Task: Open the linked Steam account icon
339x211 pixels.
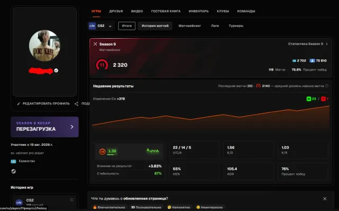Action: [x=13, y=171]
